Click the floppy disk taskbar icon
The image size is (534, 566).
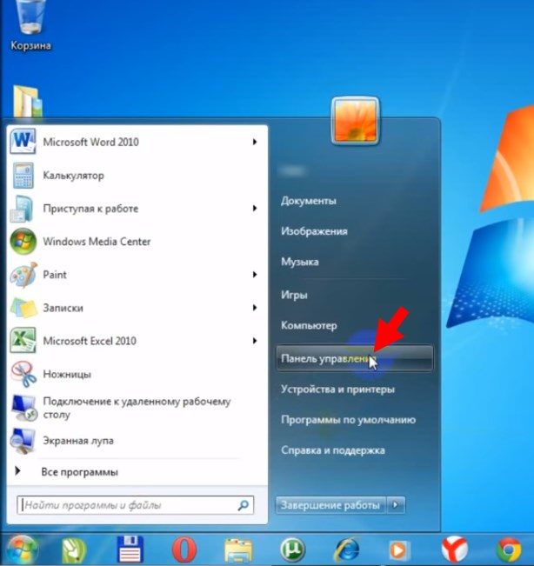[130, 549]
